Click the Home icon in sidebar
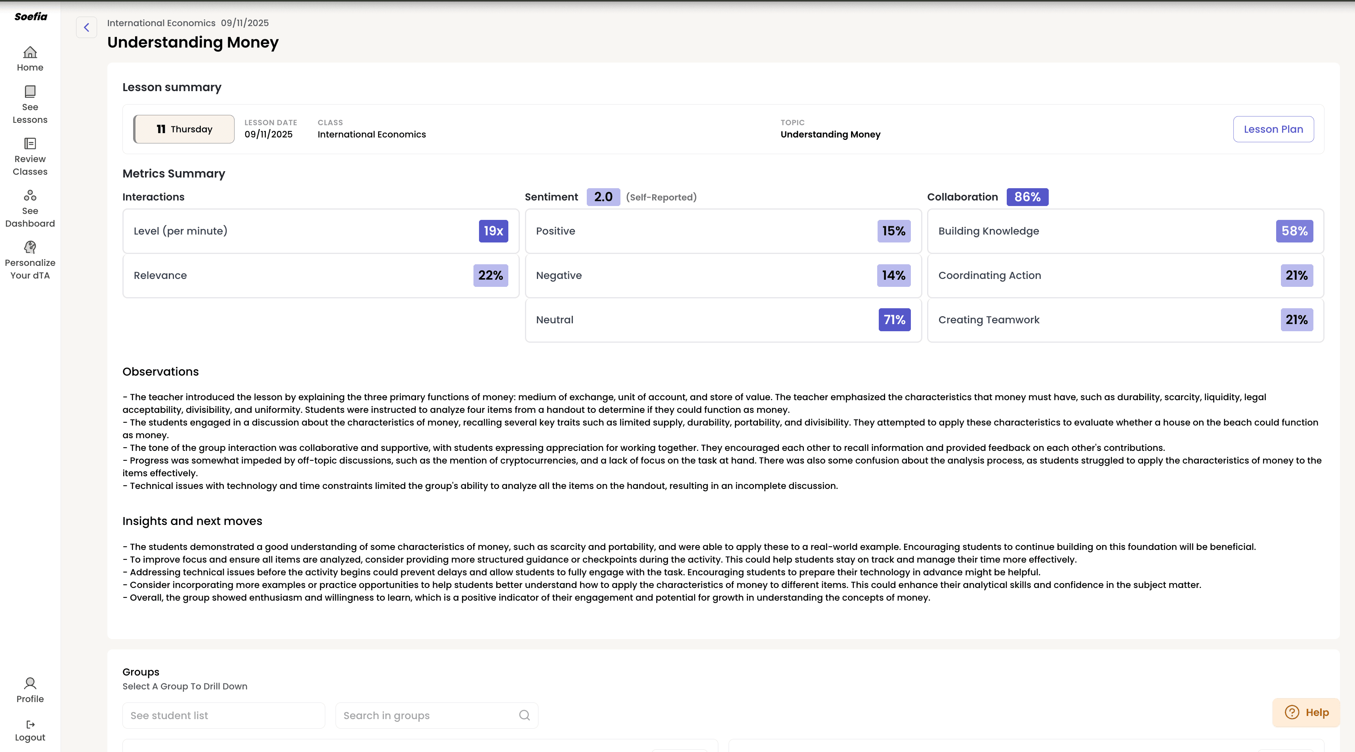The width and height of the screenshot is (1355, 752). (30, 52)
